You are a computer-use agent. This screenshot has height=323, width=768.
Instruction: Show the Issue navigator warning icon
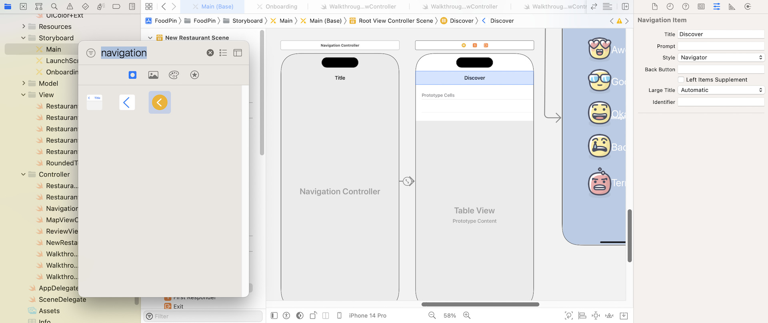point(70,6)
